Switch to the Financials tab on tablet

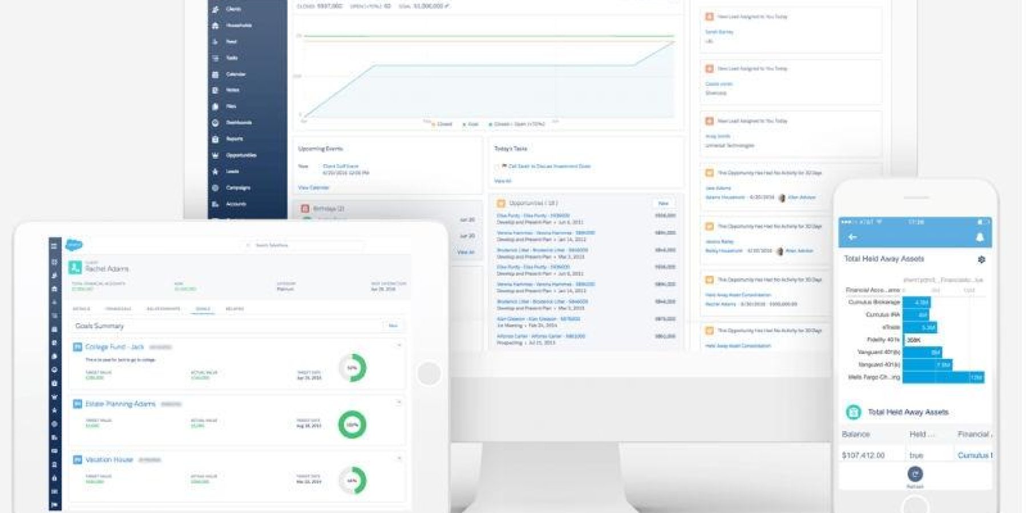pos(118,309)
